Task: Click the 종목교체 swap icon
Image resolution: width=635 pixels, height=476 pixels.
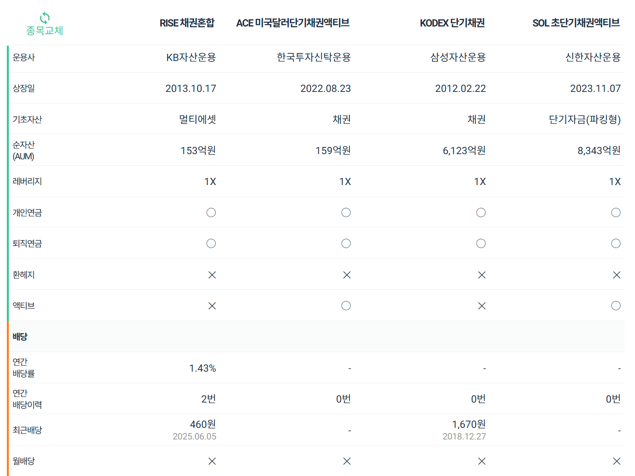Action: pos(45,18)
